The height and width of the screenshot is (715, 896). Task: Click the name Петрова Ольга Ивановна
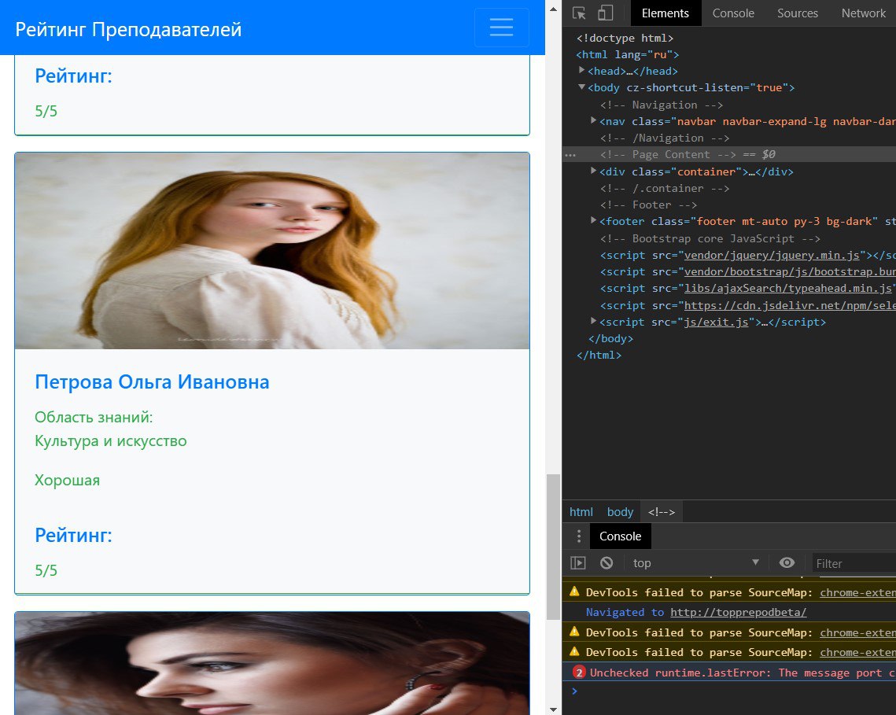point(152,381)
